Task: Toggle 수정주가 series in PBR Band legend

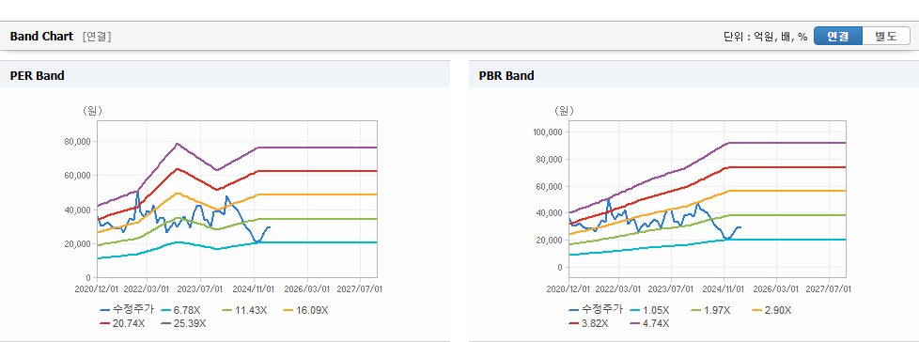Action: (x=596, y=310)
